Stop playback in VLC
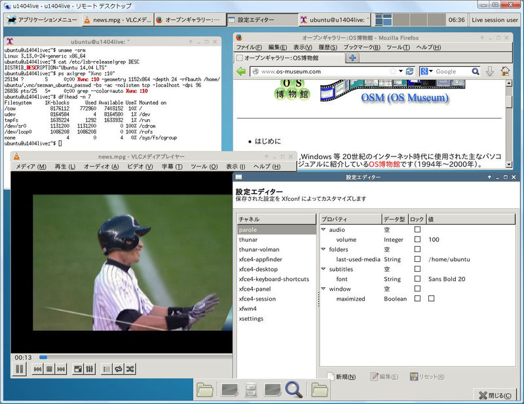Viewport: 524px width, 404px height. point(50,369)
